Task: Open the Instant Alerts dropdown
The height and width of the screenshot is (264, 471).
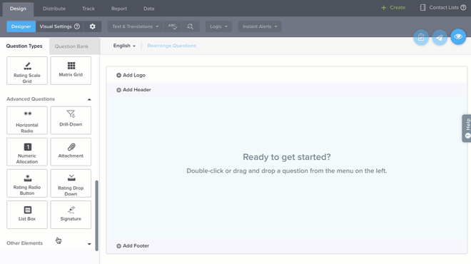Action: (260, 26)
